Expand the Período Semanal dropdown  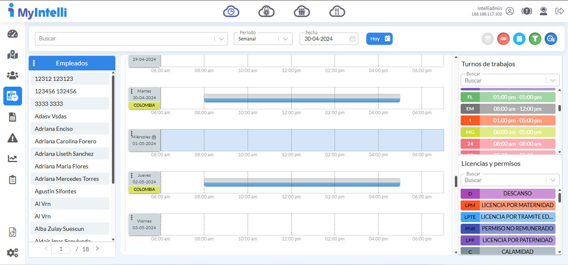point(285,39)
